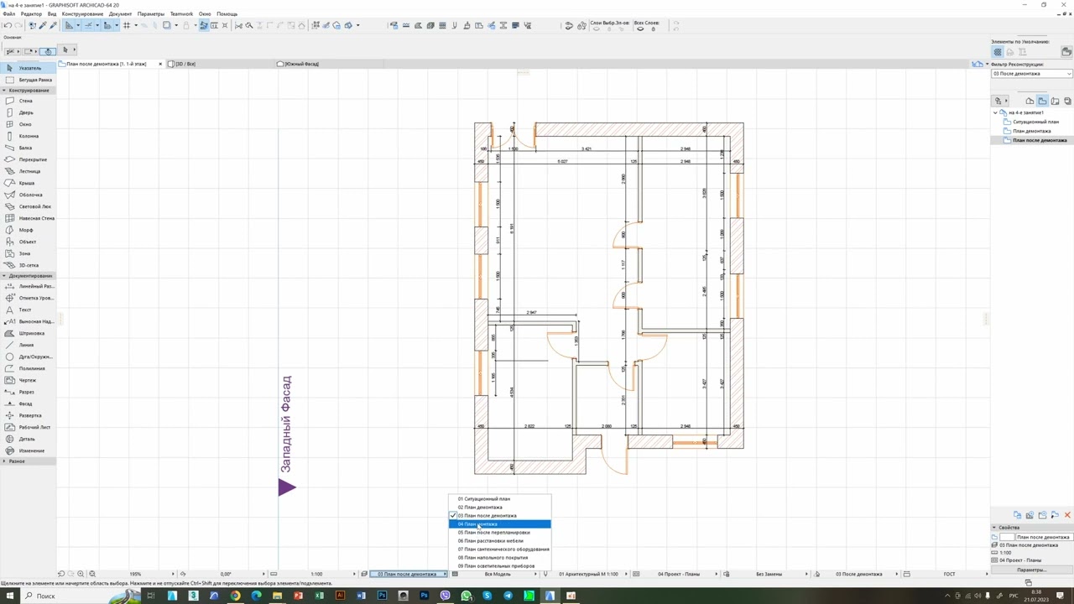Collapse the Конструирование toolbox group
The height and width of the screenshot is (604, 1074).
(x=4, y=90)
